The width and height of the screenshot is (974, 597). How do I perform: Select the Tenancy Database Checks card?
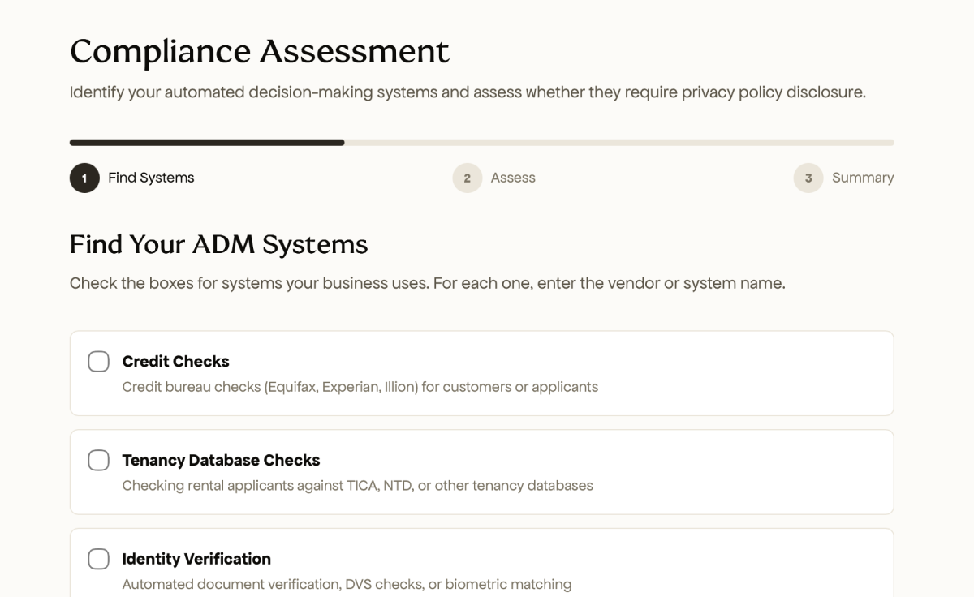tap(481, 472)
